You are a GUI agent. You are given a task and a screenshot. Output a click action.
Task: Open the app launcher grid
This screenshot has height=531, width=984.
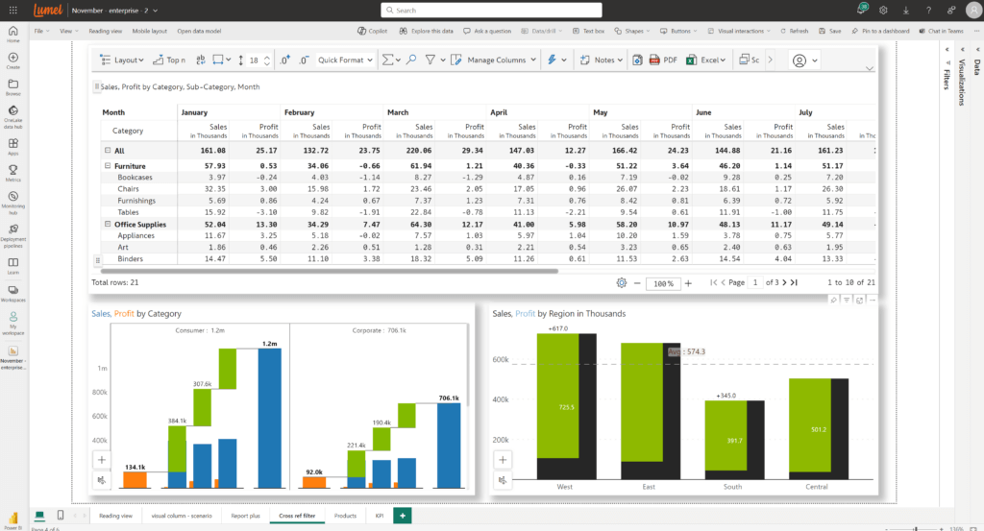(x=13, y=10)
